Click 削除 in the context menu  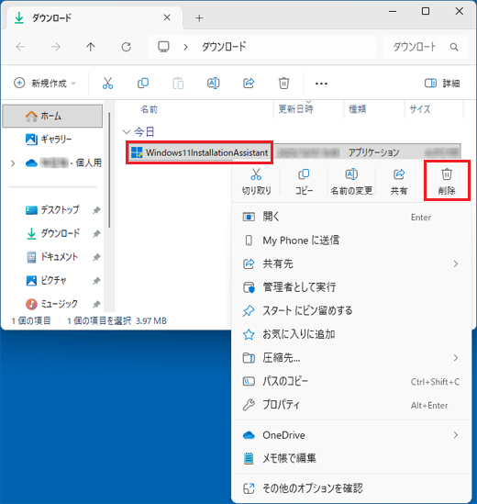(447, 182)
